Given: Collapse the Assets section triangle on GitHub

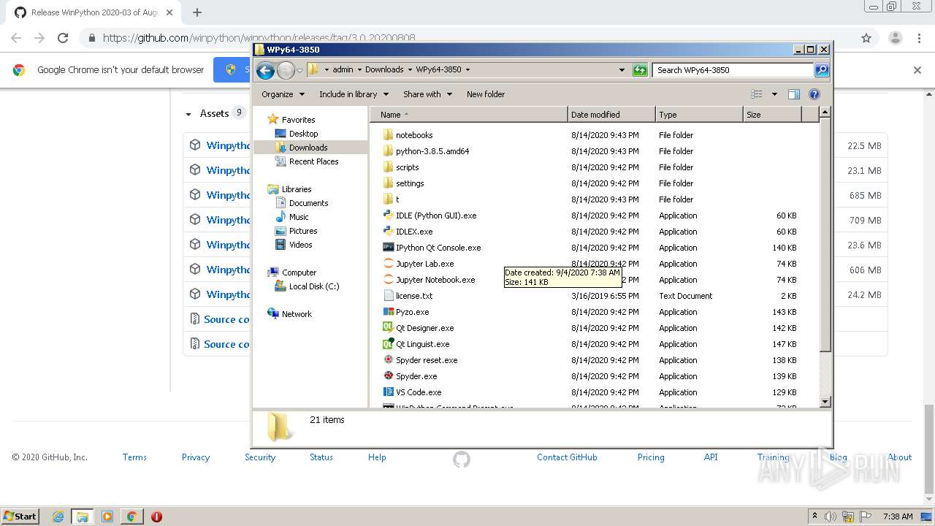Looking at the screenshot, I should pyautogui.click(x=188, y=114).
